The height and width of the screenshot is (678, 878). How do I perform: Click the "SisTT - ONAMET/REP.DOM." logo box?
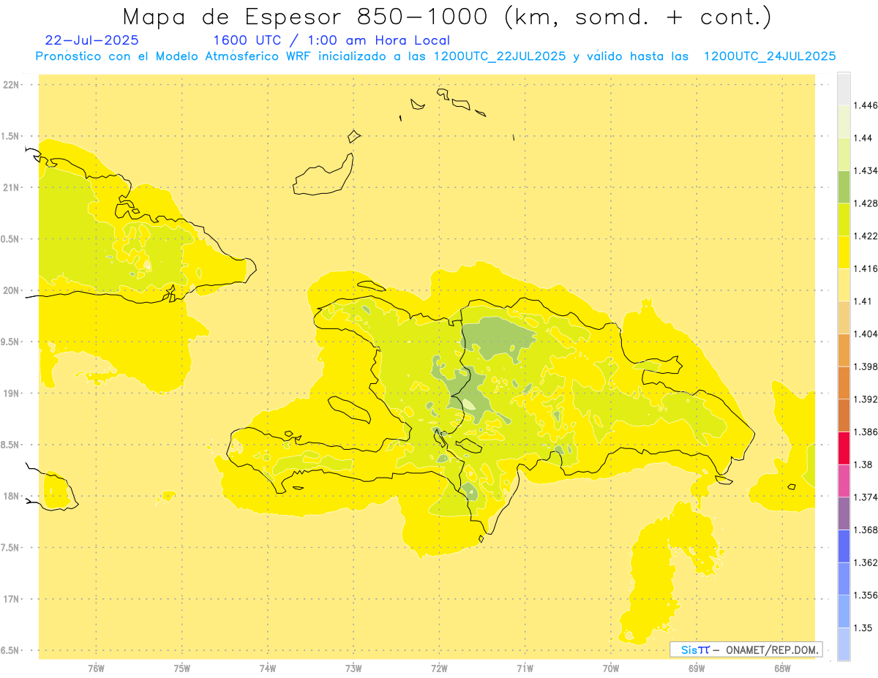746,649
